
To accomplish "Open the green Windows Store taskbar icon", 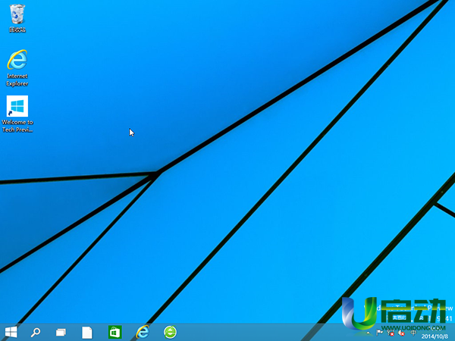I will [115, 332].
